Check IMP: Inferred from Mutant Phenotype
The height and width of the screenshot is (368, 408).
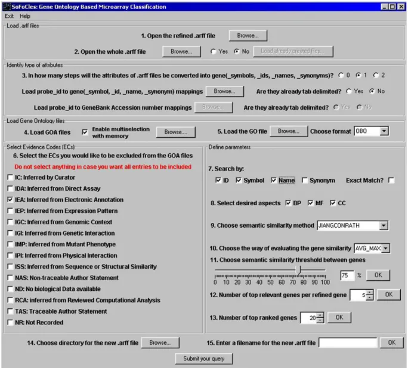[x=10, y=245]
